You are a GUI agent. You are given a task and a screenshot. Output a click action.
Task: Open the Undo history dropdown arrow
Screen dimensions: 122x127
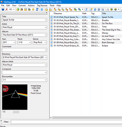tap(14, 9)
